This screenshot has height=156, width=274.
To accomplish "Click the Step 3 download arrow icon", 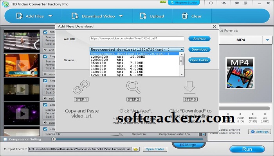I will click(190, 87).
